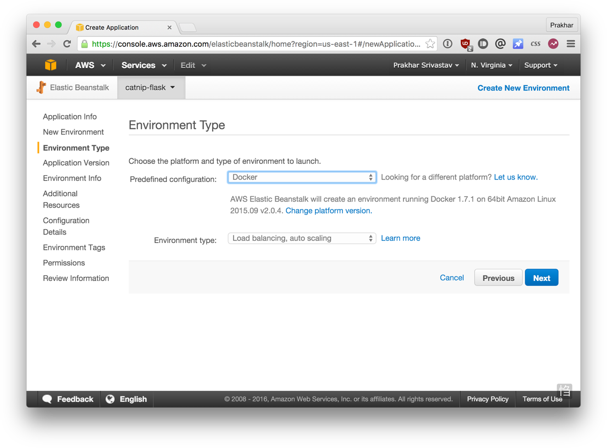Click the English language button
The image size is (607, 448).
(127, 399)
